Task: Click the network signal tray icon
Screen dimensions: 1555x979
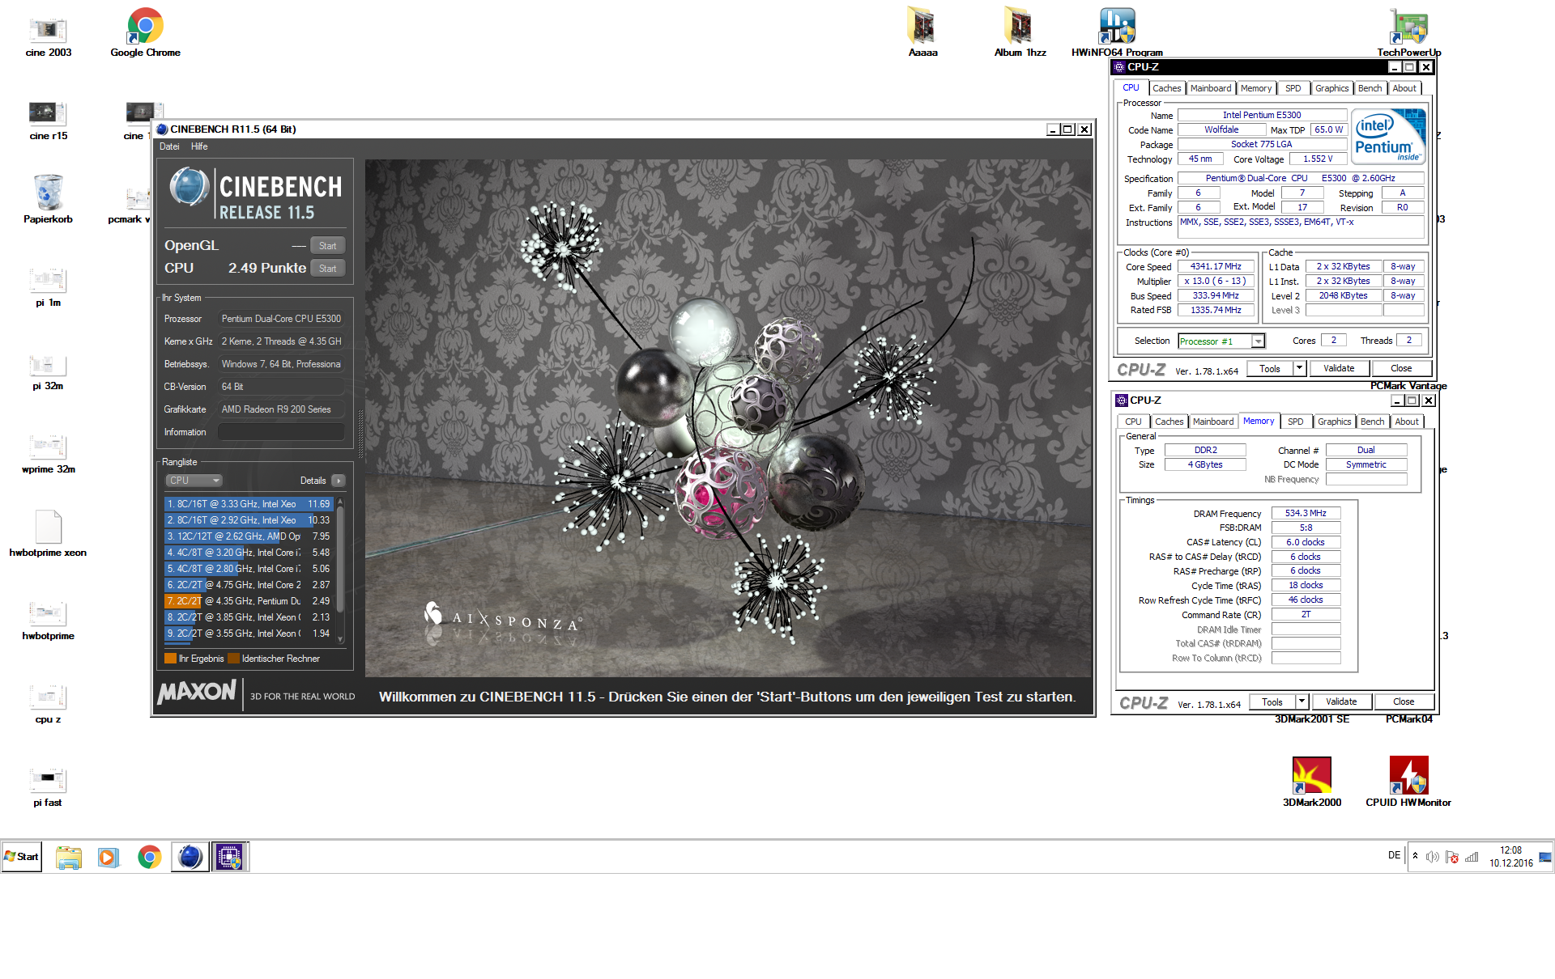Action: click(1472, 857)
